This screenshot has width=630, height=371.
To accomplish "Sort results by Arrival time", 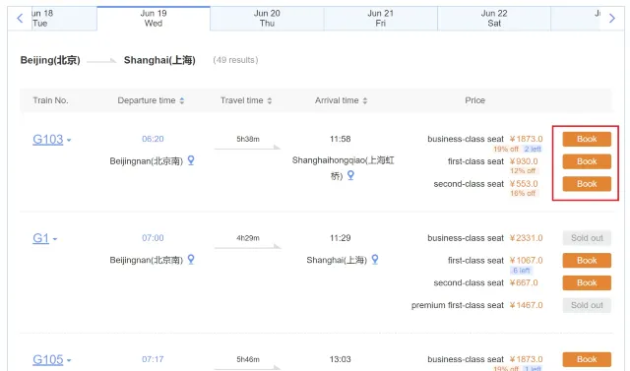I will (341, 100).
